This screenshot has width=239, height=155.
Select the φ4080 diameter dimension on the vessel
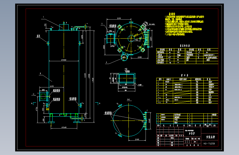(x=64, y=60)
